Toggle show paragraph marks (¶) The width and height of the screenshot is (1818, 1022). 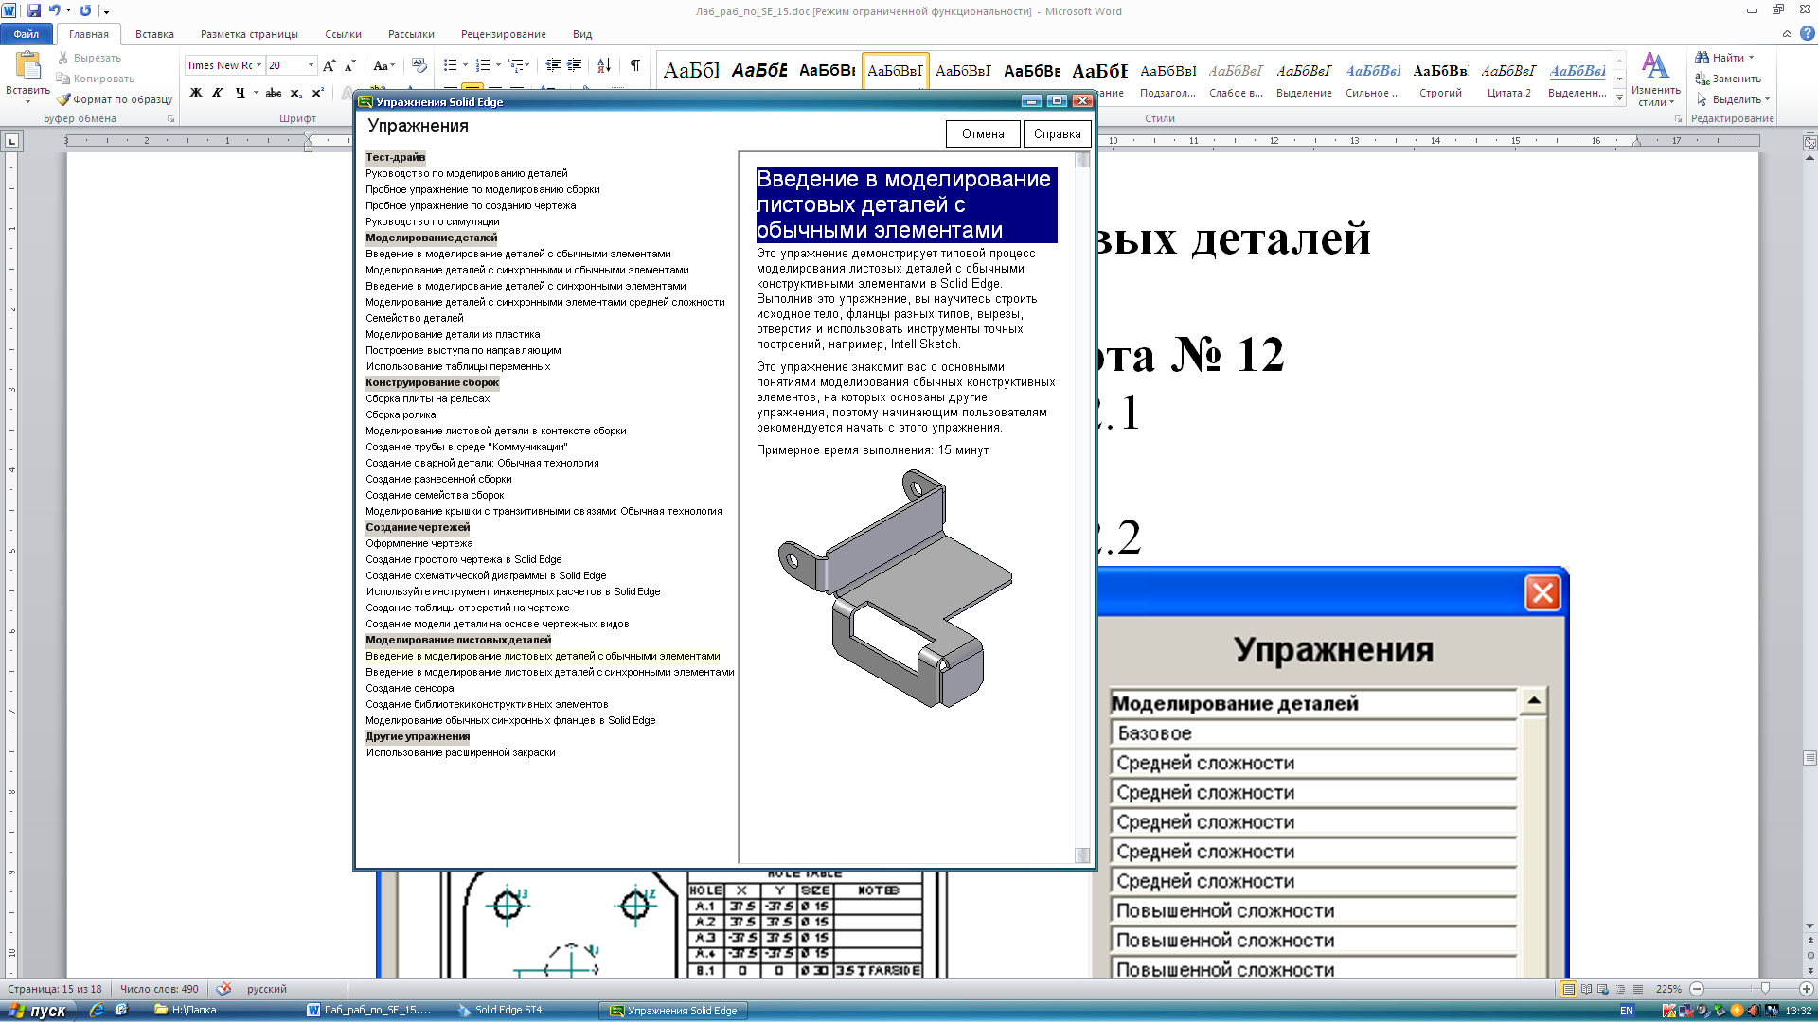tap(634, 65)
